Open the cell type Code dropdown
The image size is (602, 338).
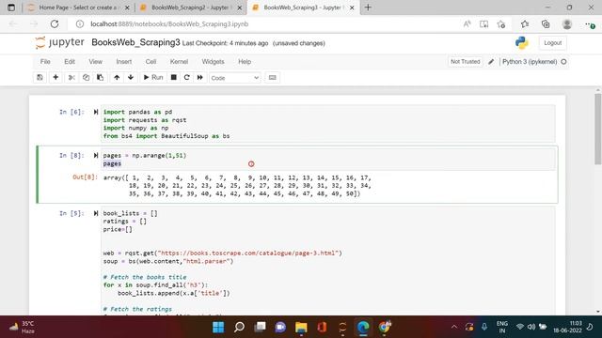[234, 78]
